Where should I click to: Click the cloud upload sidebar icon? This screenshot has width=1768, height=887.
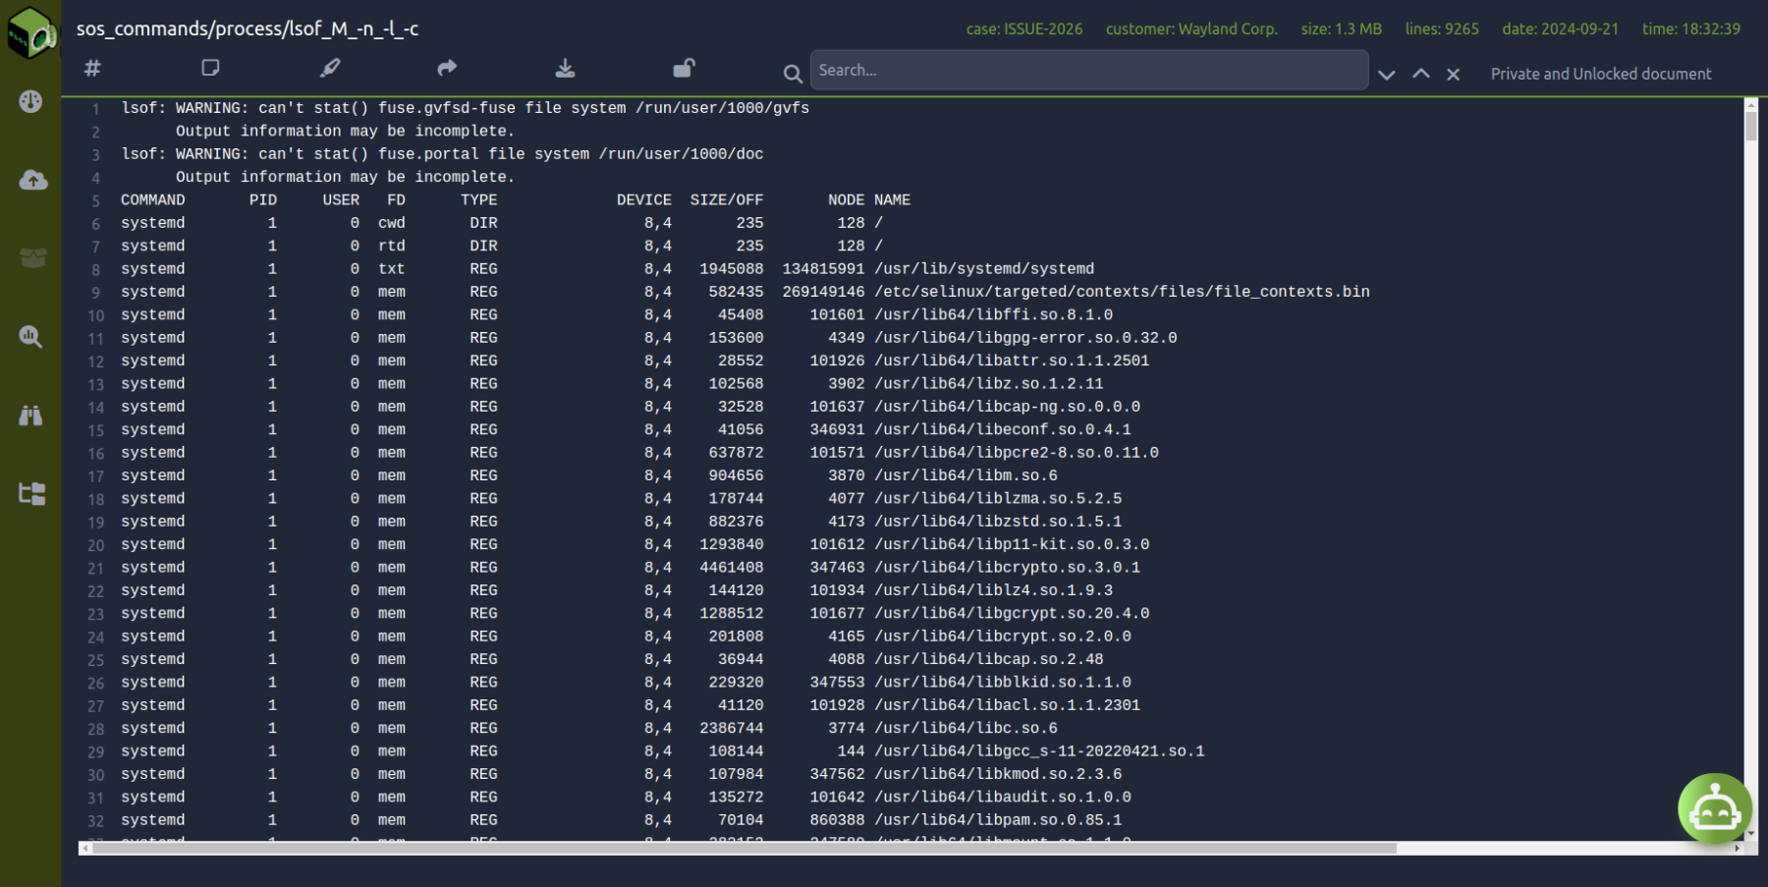tap(32, 180)
